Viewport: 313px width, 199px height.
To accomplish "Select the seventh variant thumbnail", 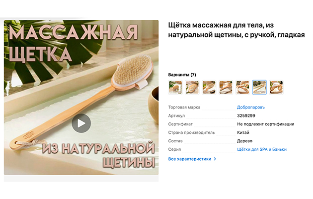I will pos(276,87).
